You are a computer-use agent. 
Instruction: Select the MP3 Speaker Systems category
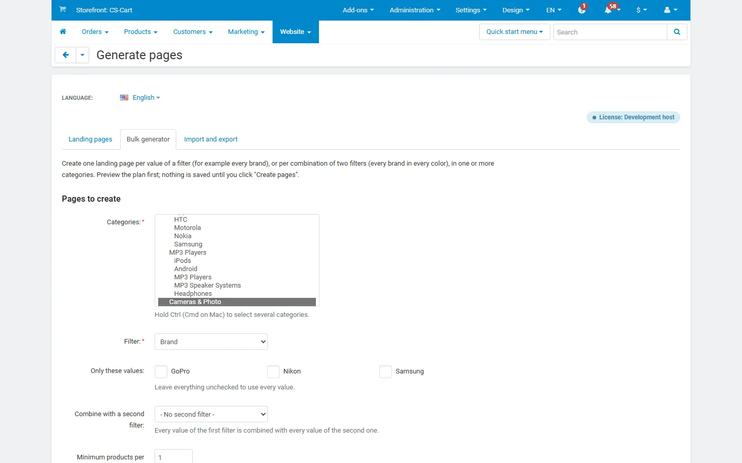(x=237, y=286)
